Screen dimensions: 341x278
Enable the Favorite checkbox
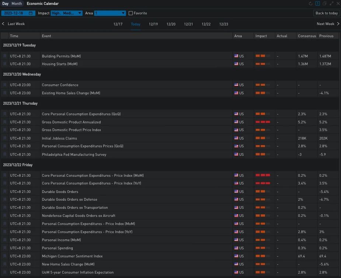tap(131, 13)
